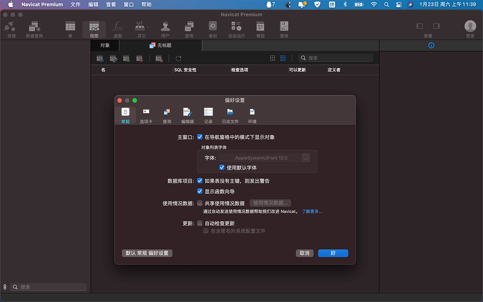Click the 搜索 field at sidebar bottom
Viewport: 483px width, 302px height.
click(48, 287)
